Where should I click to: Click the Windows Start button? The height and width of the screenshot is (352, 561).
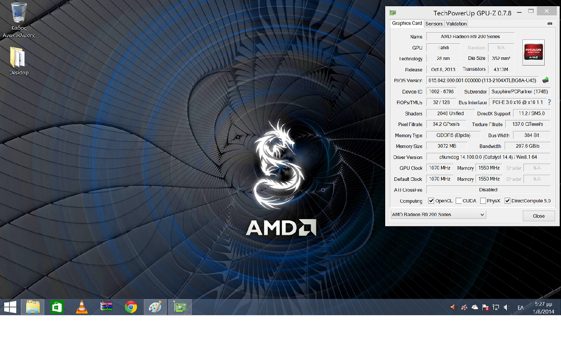coord(10,307)
